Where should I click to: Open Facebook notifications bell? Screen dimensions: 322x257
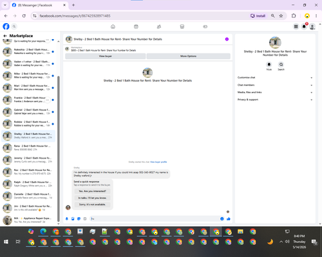(304, 26)
